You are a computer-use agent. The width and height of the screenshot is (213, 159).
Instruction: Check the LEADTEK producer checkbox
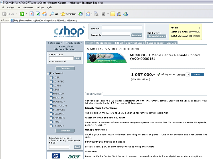(x=51, y=98)
